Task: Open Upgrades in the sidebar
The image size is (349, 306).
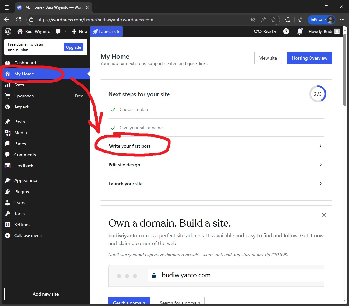Action: pyautogui.click(x=45, y=96)
